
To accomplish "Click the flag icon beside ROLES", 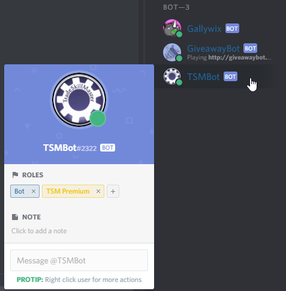I will 15,175.
